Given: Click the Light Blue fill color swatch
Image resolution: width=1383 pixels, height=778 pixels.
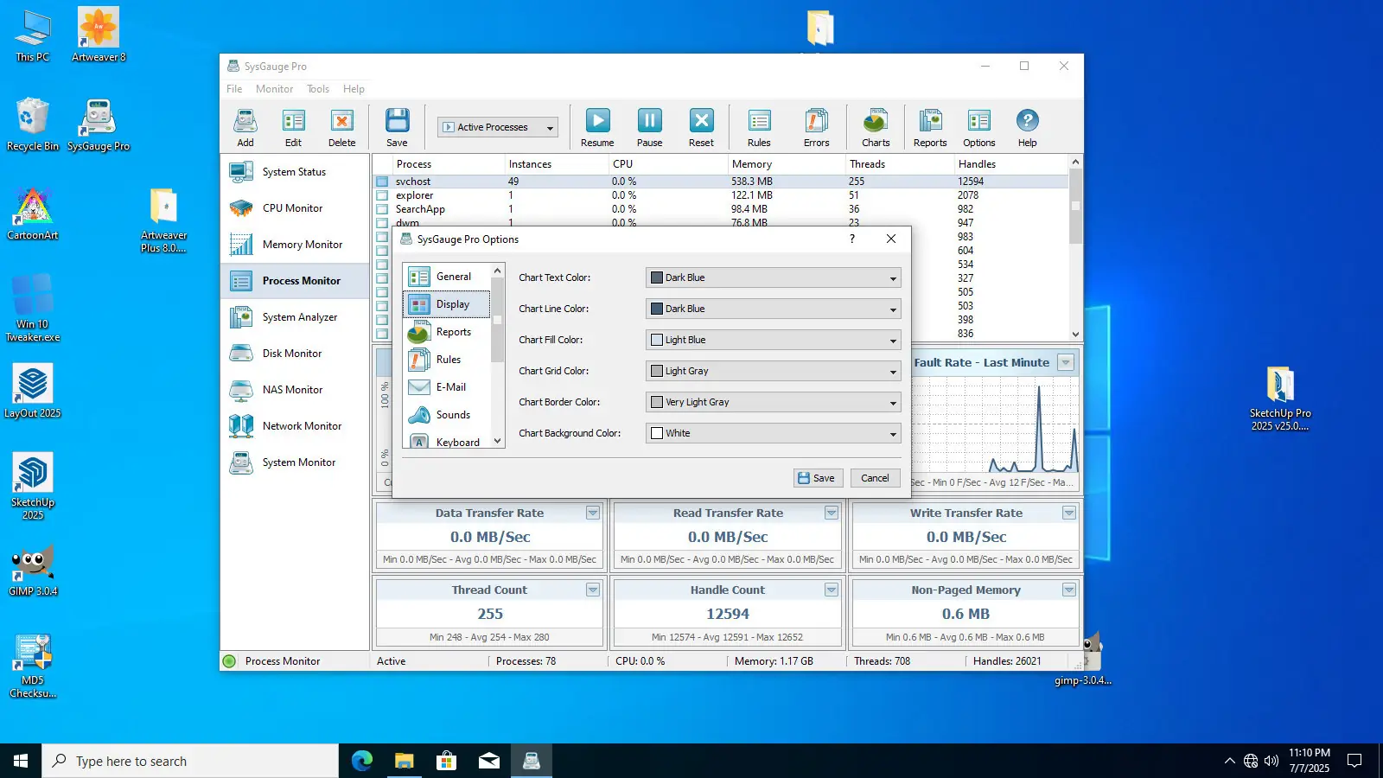Looking at the screenshot, I should click(657, 341).
